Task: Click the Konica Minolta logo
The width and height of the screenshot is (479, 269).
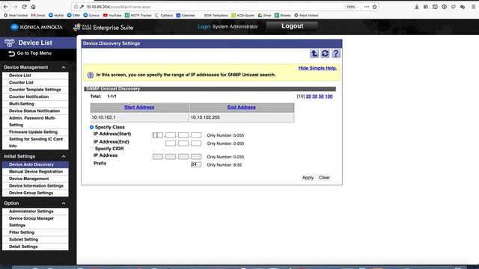Action: coord(37,27)
